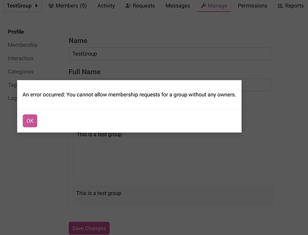Open the Interaction settings section
Screen dimensions: 308x235
[x=21, y=58]
